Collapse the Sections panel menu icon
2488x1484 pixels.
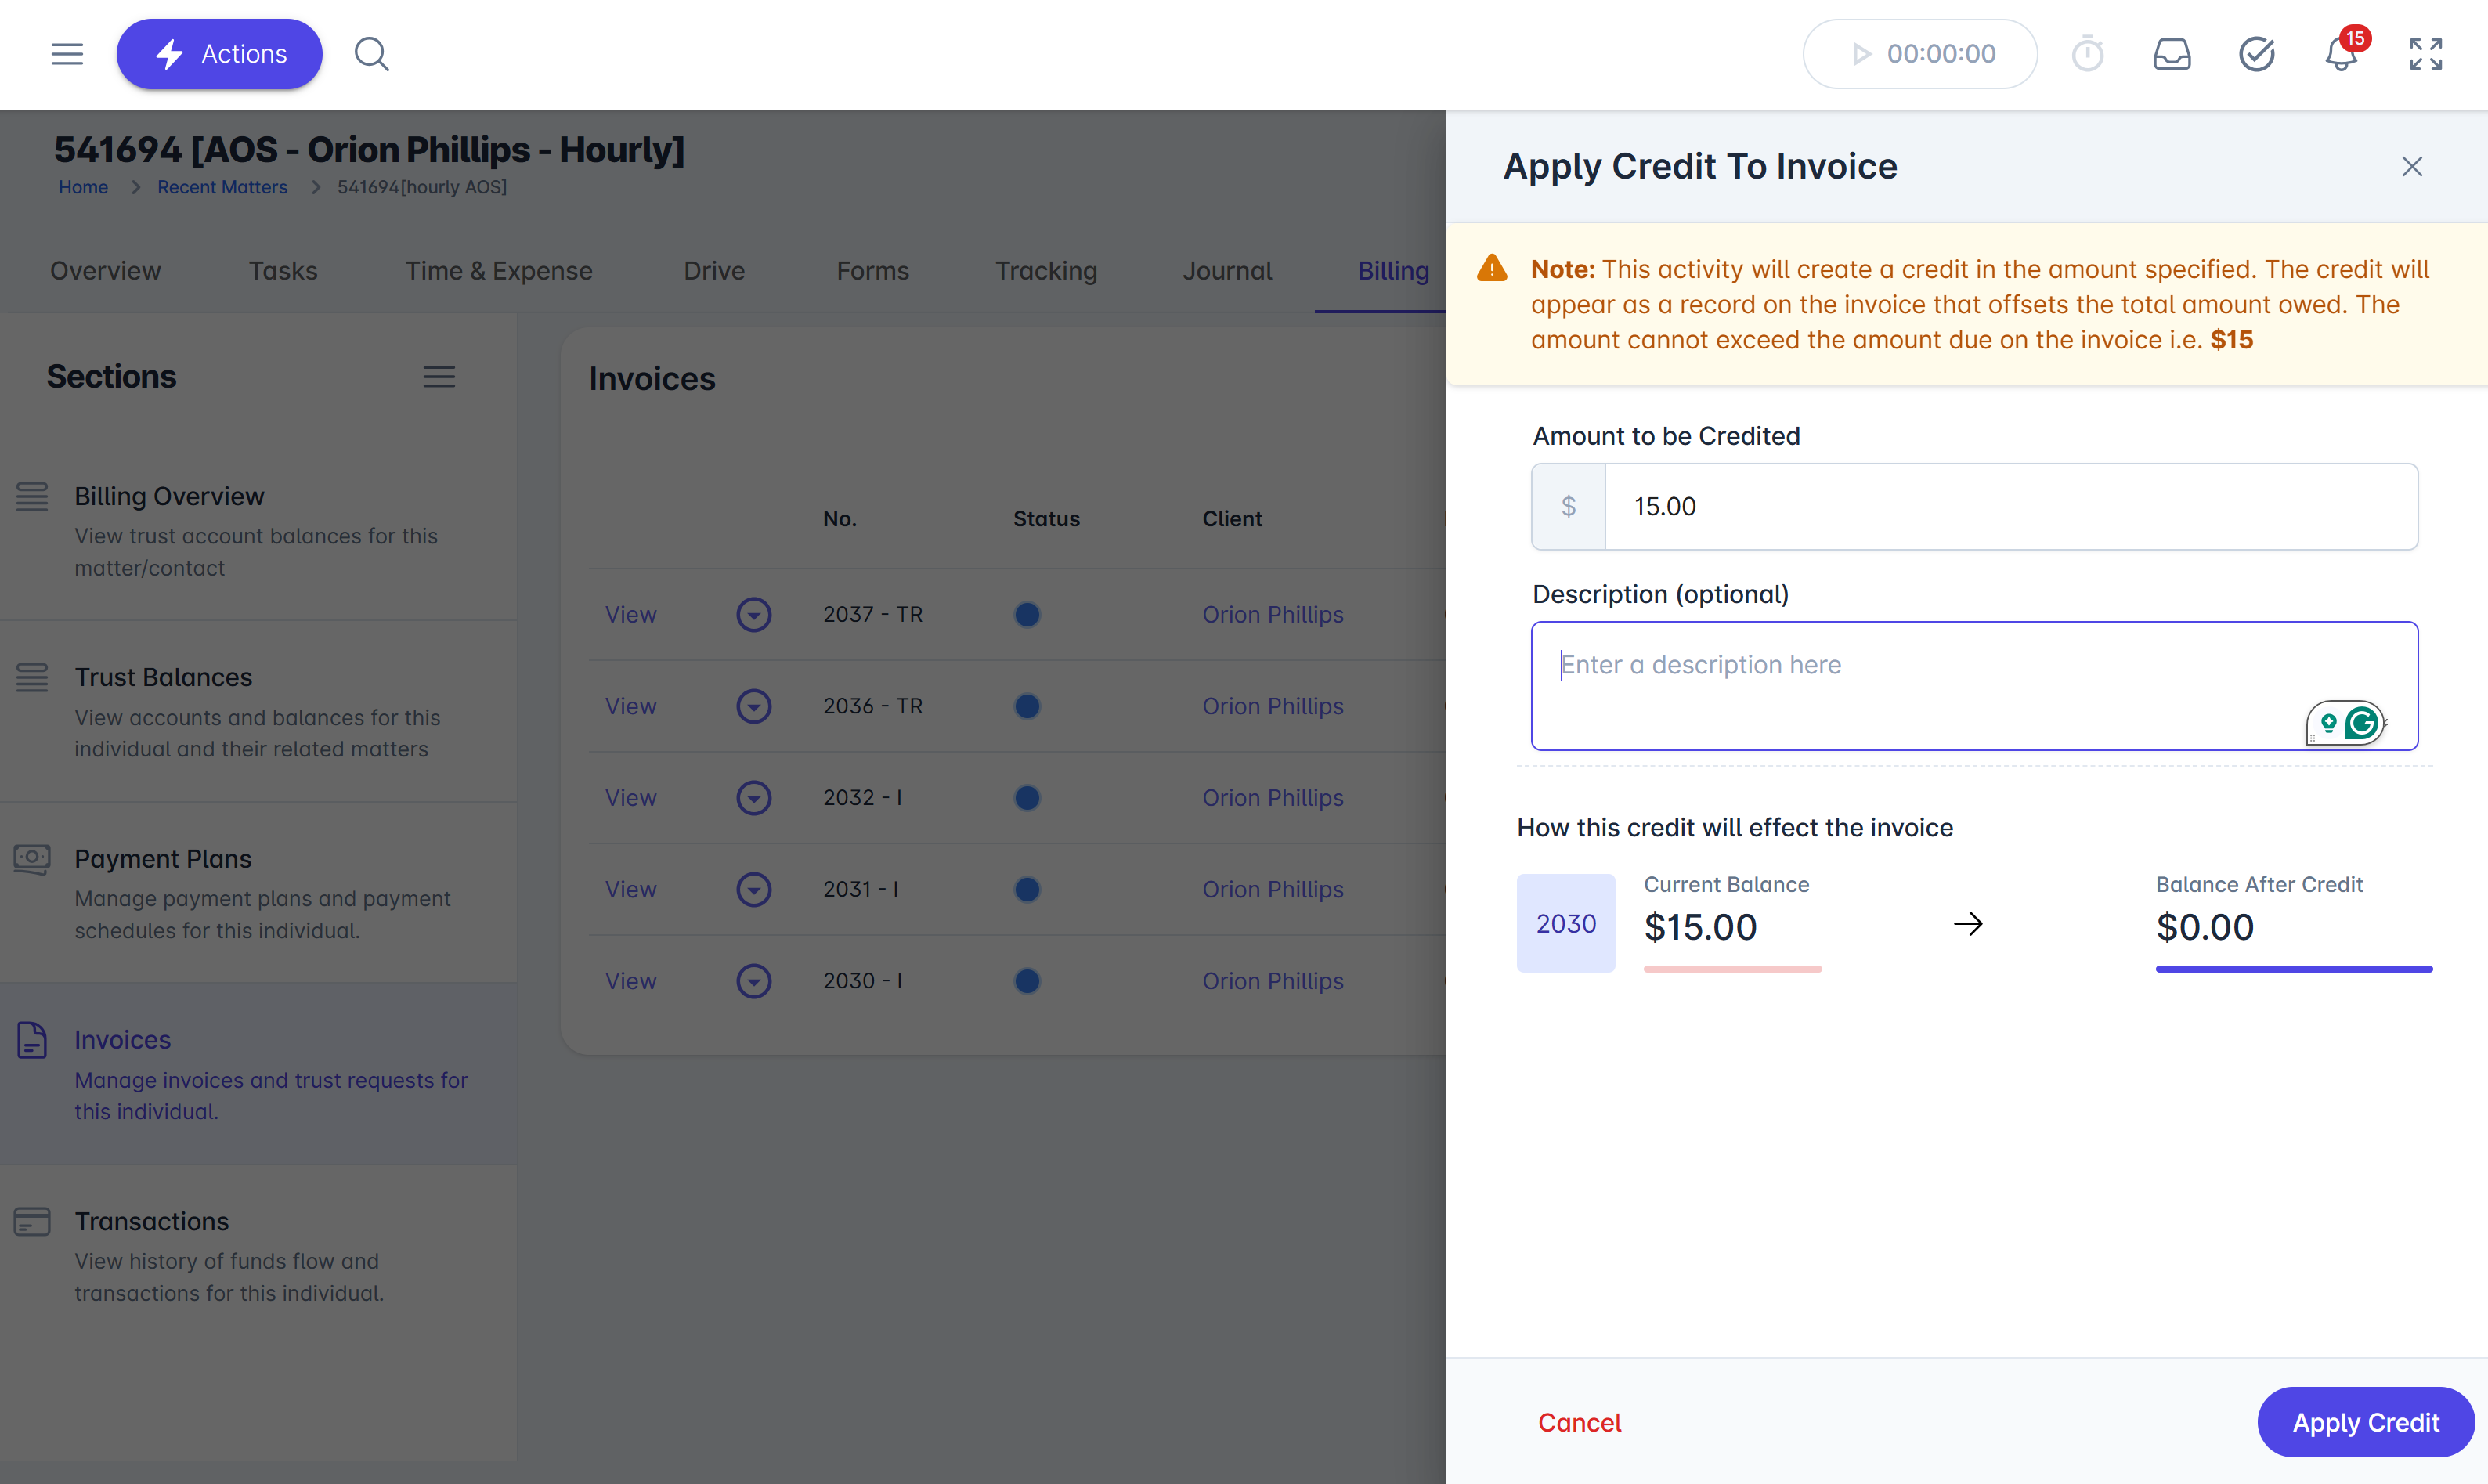(x=439, y=377)
